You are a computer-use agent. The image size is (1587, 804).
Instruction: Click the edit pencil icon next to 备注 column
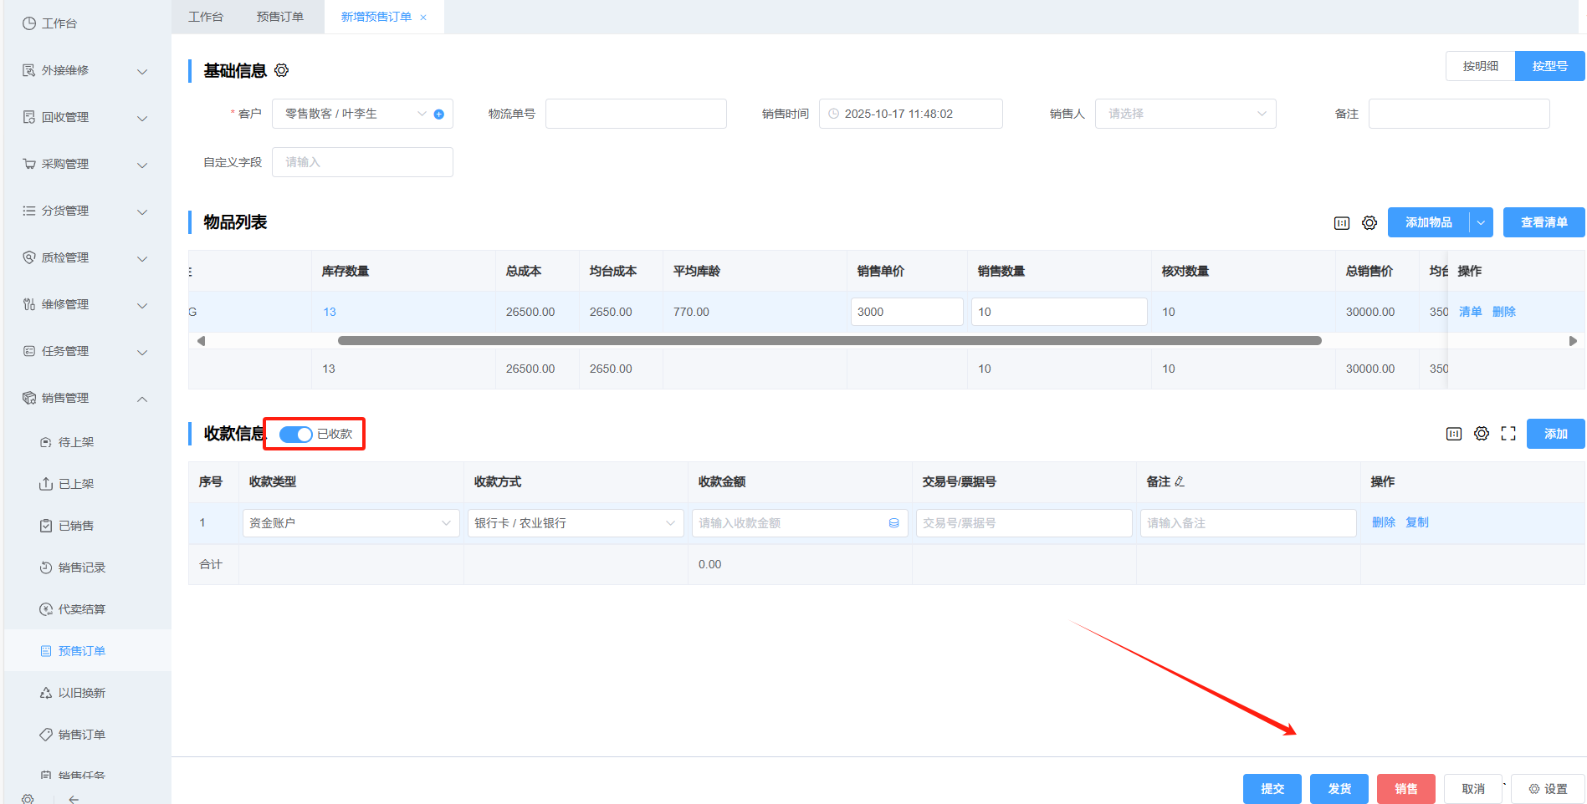click(x=1180, y=482)
